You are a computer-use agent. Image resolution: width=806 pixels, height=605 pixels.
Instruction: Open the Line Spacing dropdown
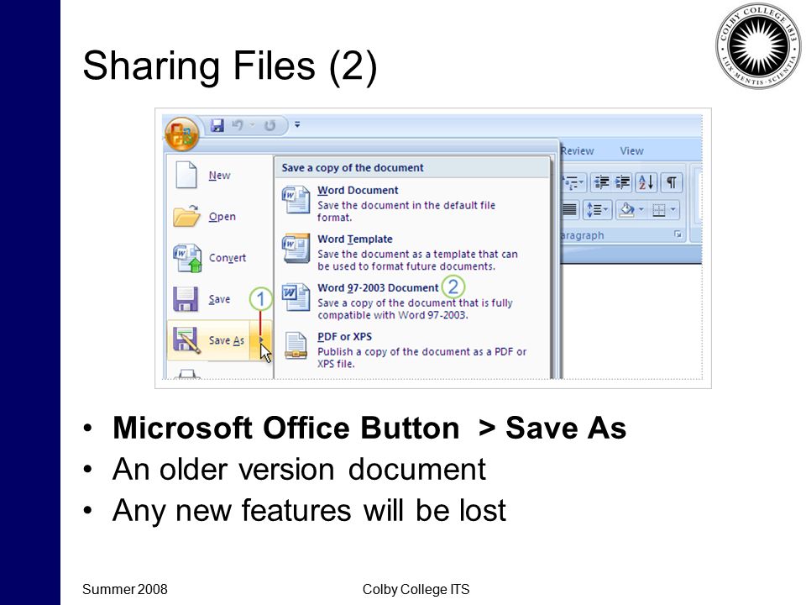[x=597, y=209]
